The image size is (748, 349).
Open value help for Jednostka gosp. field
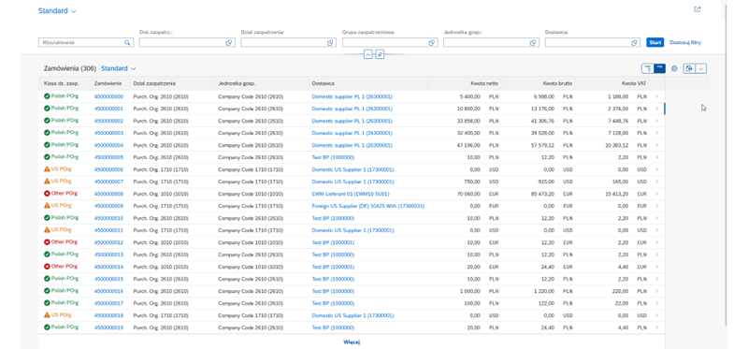(533, 42)
